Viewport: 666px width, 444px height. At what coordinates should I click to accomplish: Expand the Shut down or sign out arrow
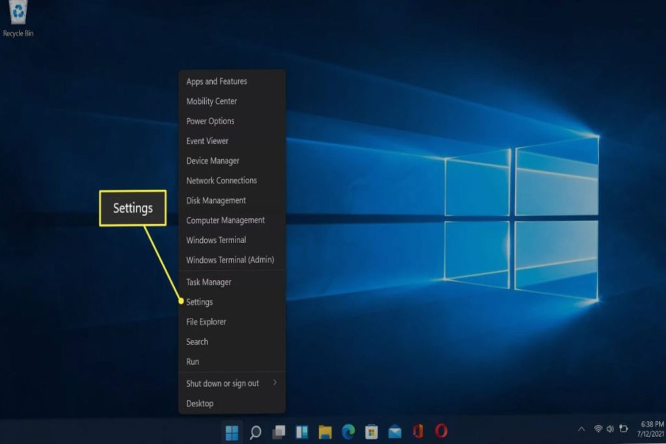(x=275, y=382)
